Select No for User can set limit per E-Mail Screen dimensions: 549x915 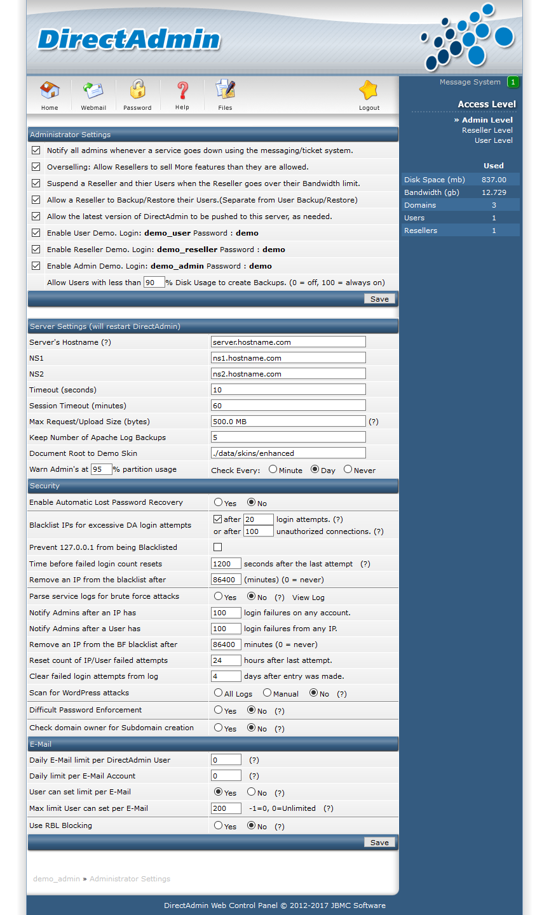pos(251,792)
